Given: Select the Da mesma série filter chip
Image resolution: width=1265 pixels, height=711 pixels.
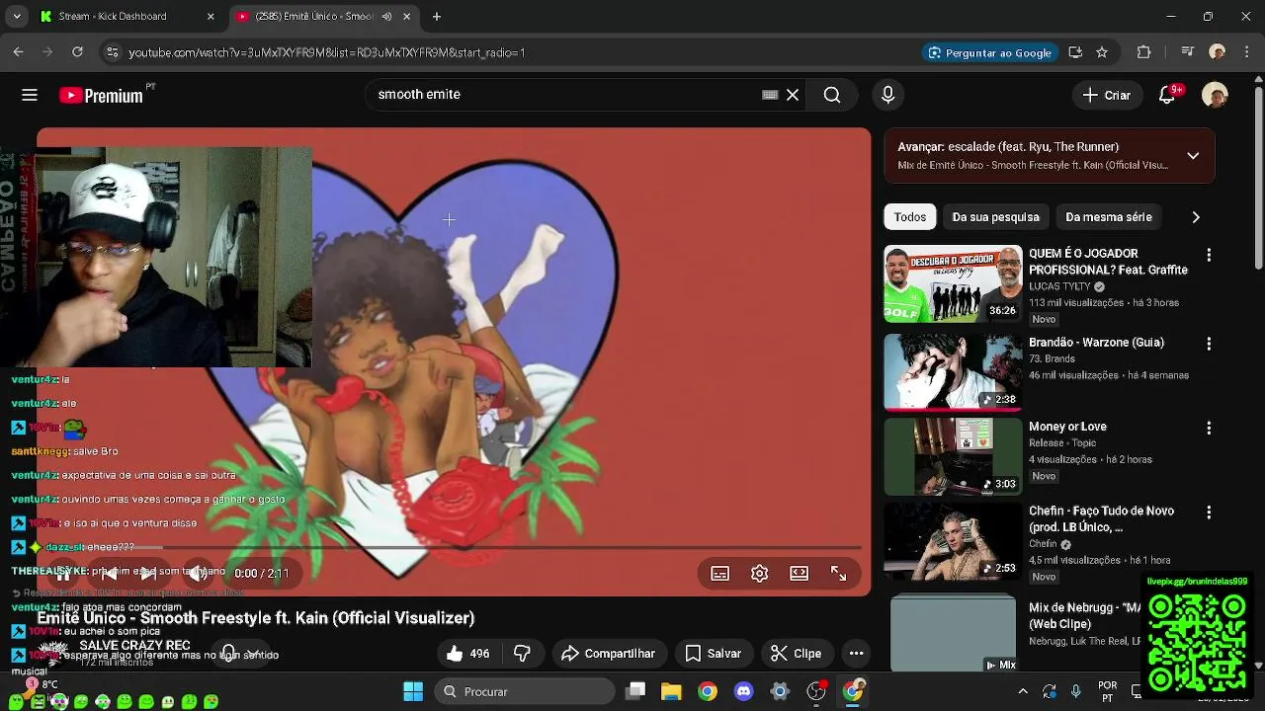Looking at the screenshot, I should click(1109, 217).
